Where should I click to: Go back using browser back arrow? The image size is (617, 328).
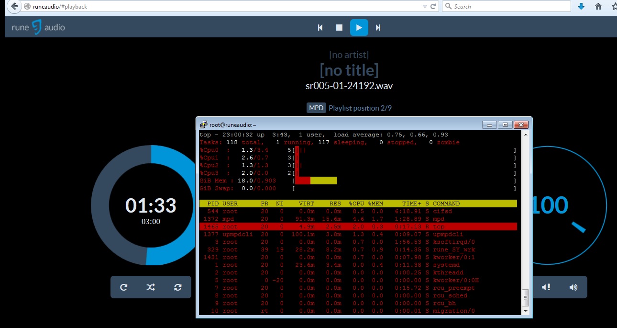pyautogui.click(x=14, y=7)
